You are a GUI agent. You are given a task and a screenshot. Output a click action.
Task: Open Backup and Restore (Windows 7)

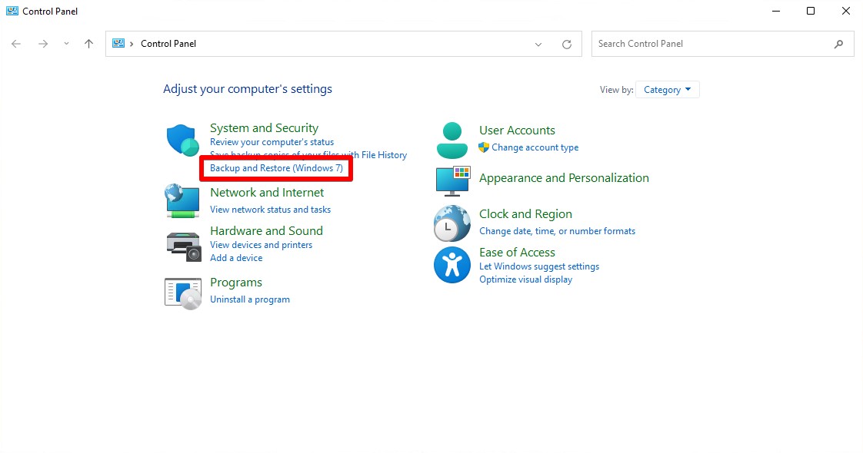[x=275, y=167]
